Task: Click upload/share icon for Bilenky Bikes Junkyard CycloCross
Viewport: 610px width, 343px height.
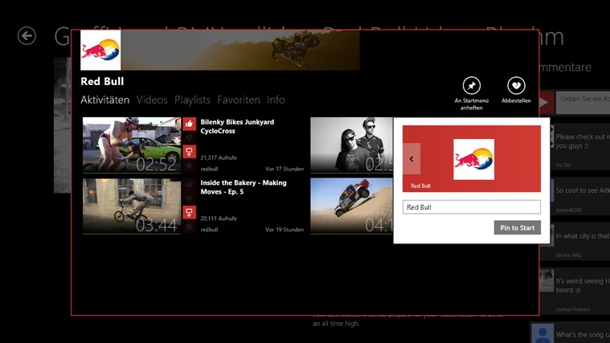Action: 189,152
